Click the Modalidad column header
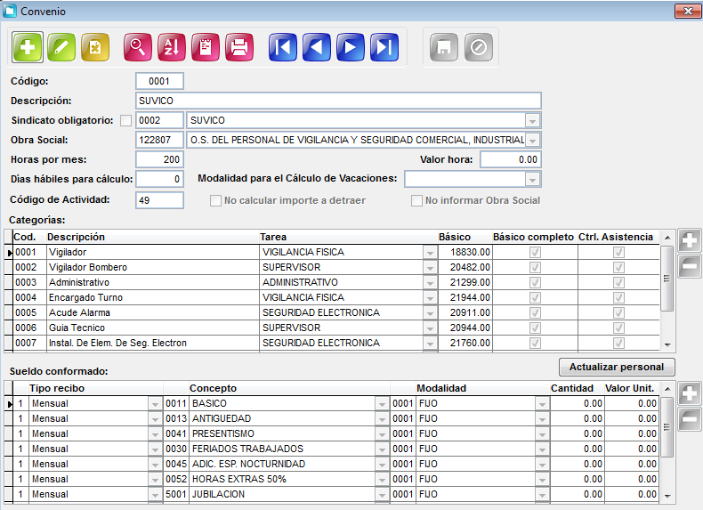 tap(441, 388)
